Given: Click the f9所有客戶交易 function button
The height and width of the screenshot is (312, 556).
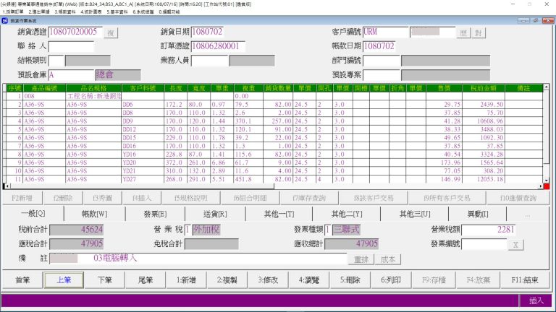Looking at the screenshot, I should point(447,198).
